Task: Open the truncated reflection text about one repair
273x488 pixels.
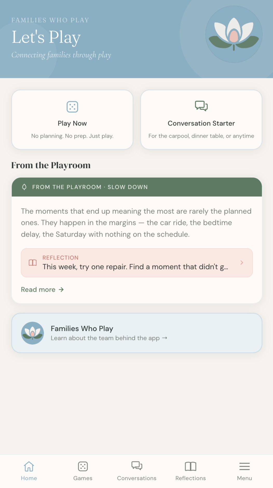Action: (135, 267)
